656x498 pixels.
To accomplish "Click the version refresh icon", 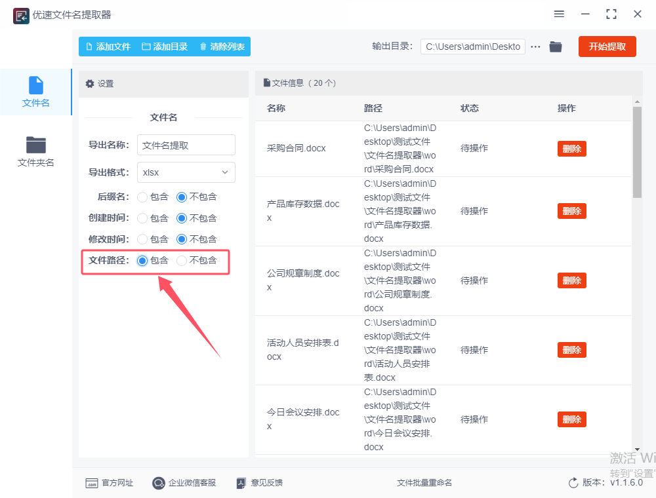I will (573, 483).
